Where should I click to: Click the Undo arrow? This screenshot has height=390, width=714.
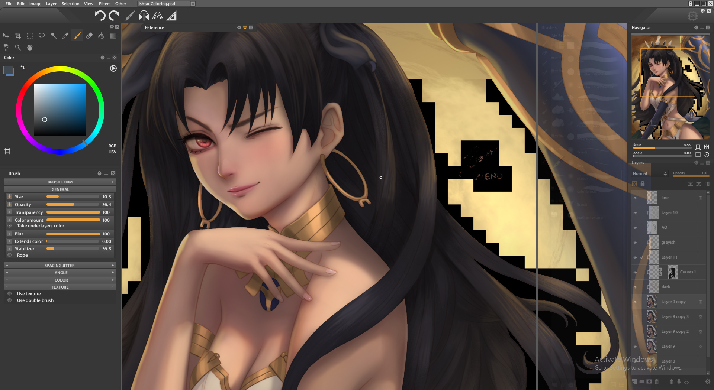(x=100, y=16)
